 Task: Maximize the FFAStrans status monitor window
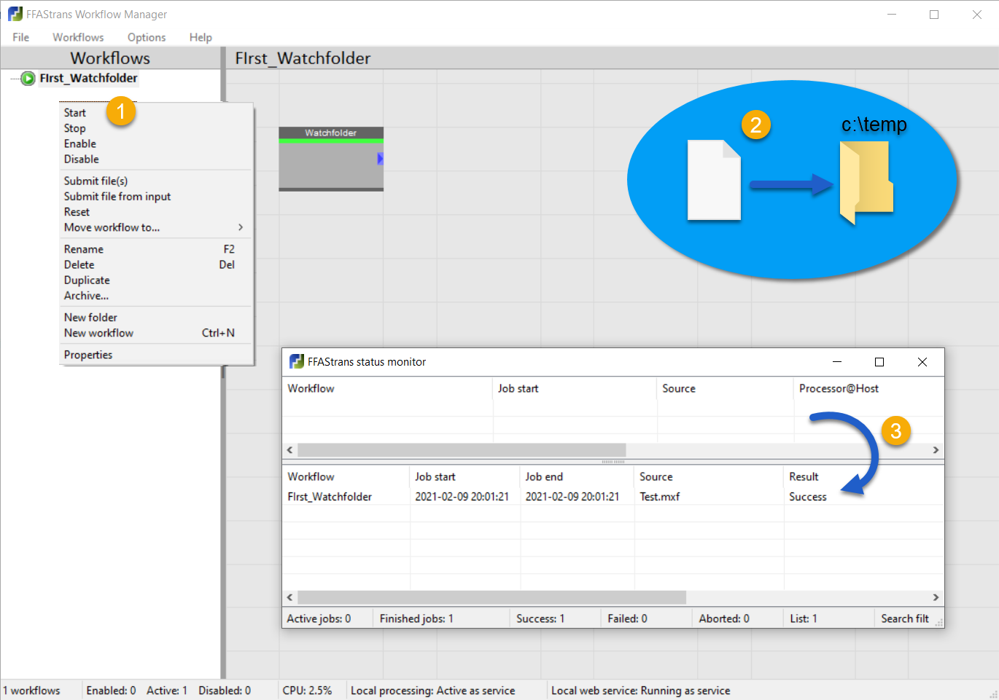pos(879,362)
